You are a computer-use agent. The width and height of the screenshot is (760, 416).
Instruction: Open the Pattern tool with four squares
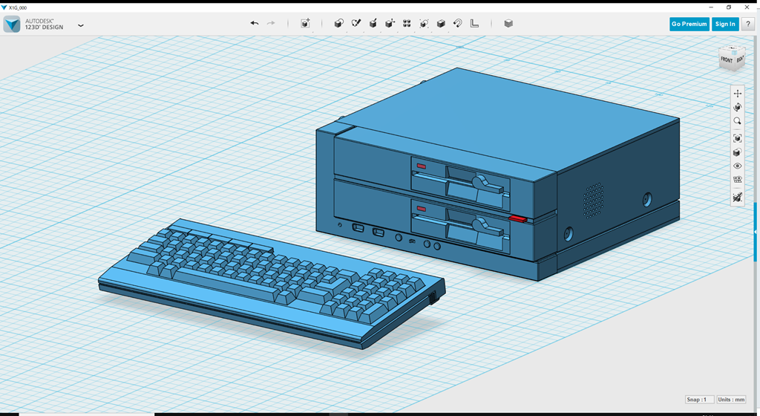[x=407, y=24]
